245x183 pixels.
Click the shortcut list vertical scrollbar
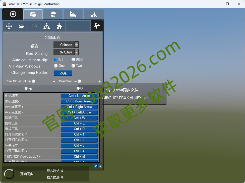click(x=101, y=127)
